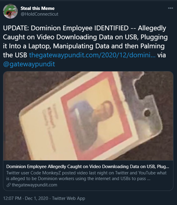Open the ID badge preview image
This screenshot has height=205, width=177.
tap(88, 116)
